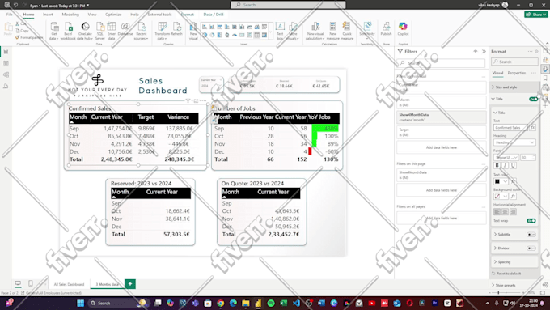Viewport: 550px width, 310px height.
Task: Open the All Sales Dashboard page tab
Action: coord(69,284)
